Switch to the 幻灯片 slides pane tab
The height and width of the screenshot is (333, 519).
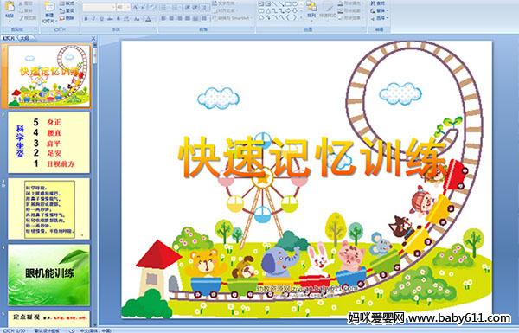(9, 38)
